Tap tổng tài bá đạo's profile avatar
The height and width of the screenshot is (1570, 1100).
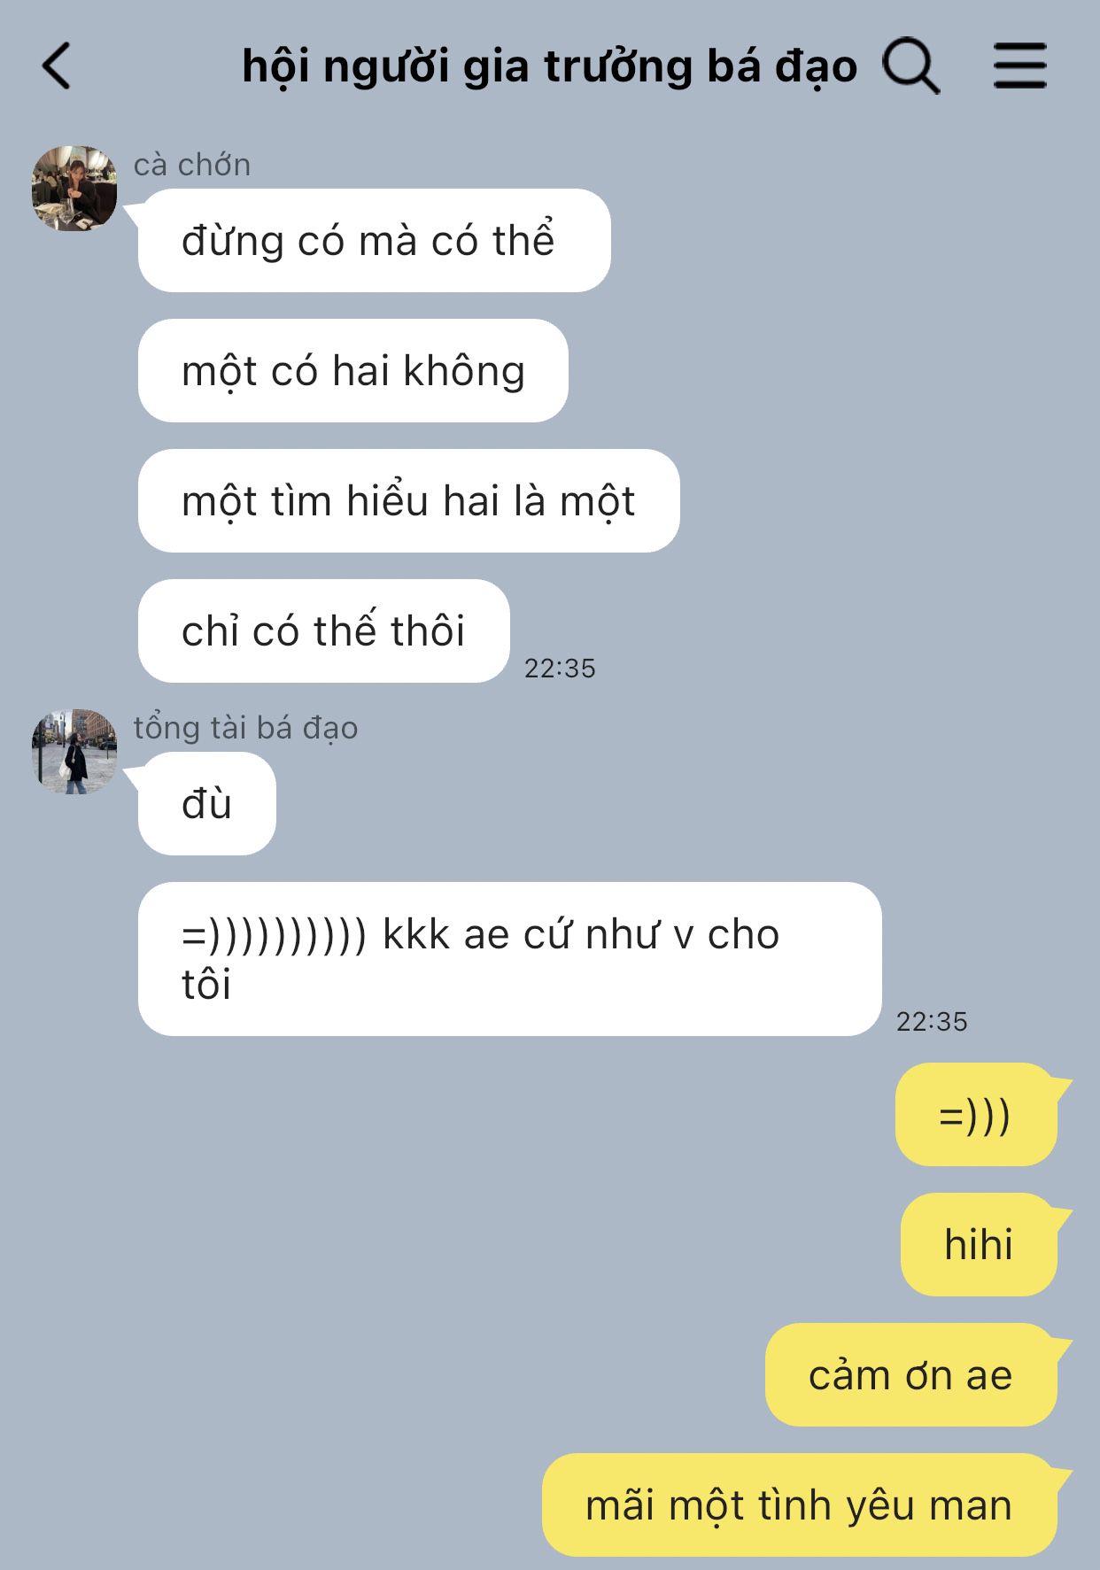74,752
